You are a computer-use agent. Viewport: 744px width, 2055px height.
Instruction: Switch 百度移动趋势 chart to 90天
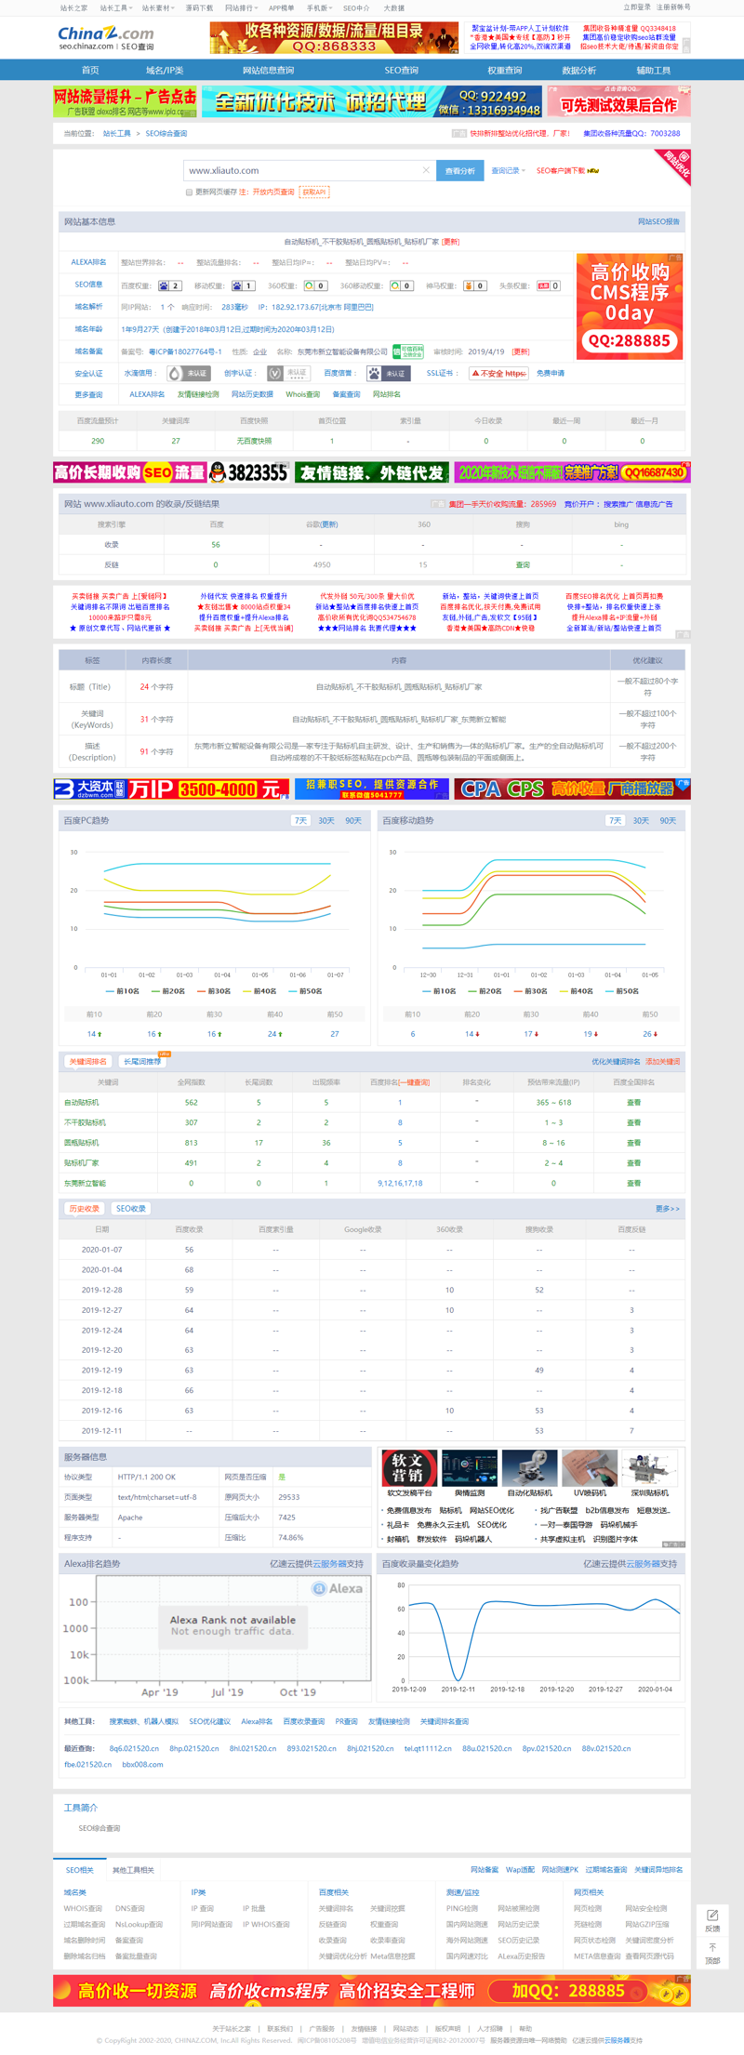pos(668,821)
